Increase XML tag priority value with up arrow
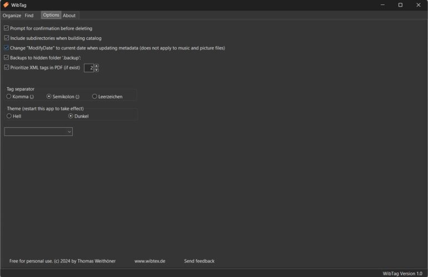The width and height of the screenshot is (428, 277). point(96,66)
